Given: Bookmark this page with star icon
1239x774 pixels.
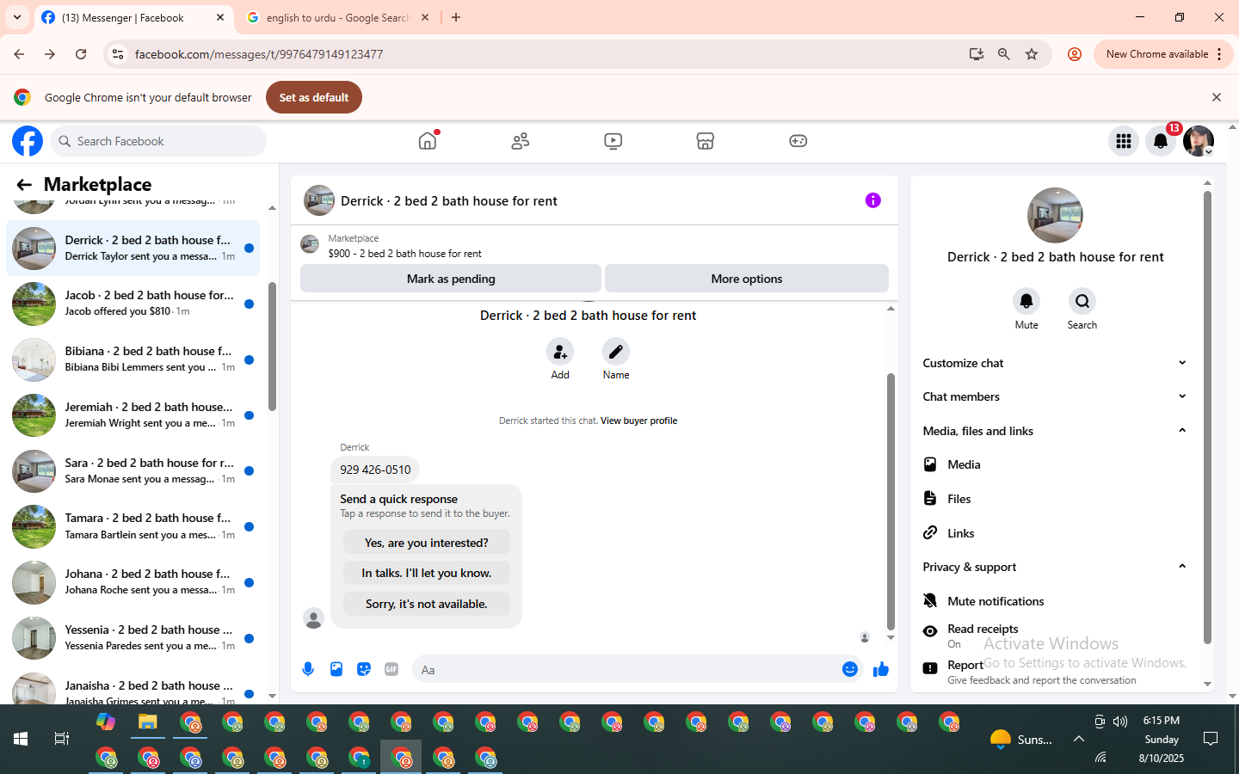Looking at the screenshot, I should pyautogui.click(x=1032, y=54).
